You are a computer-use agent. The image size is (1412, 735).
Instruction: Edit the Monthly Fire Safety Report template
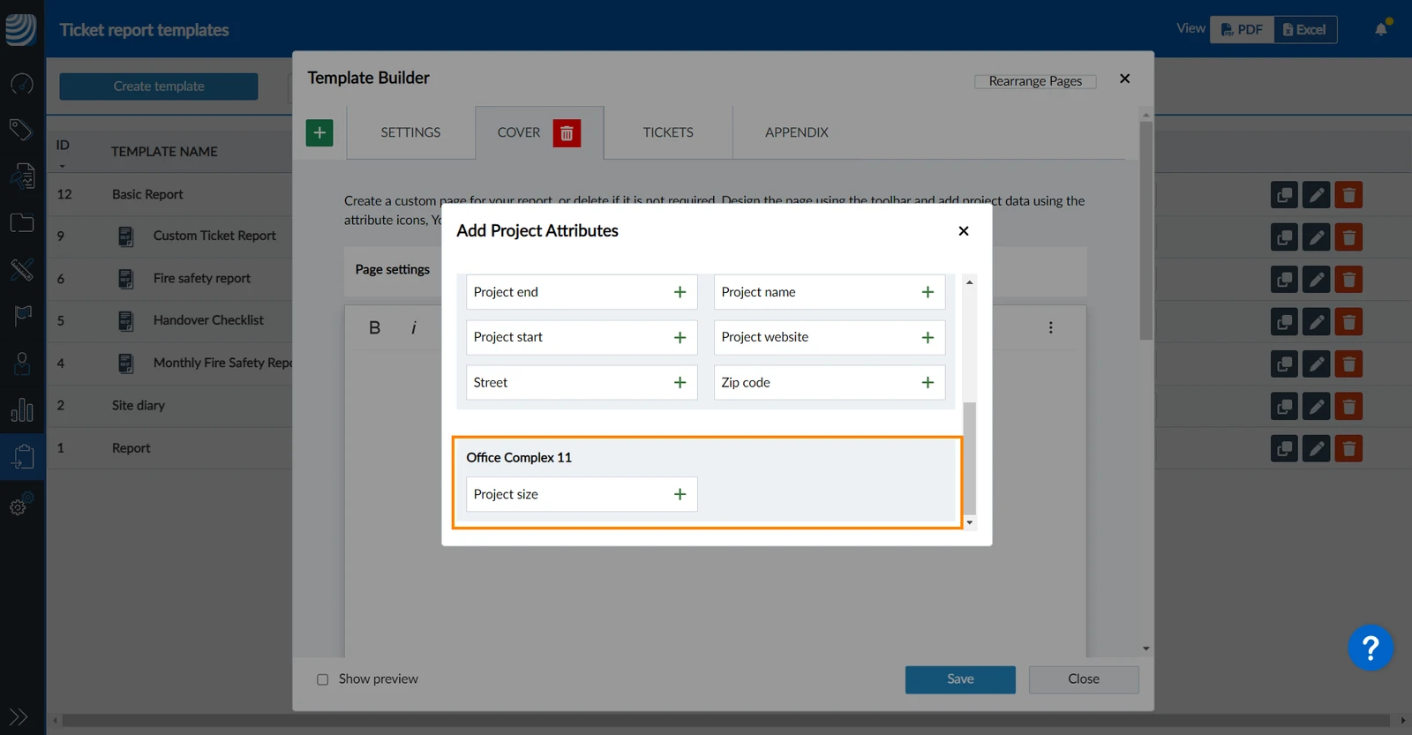pos(1316,364)
